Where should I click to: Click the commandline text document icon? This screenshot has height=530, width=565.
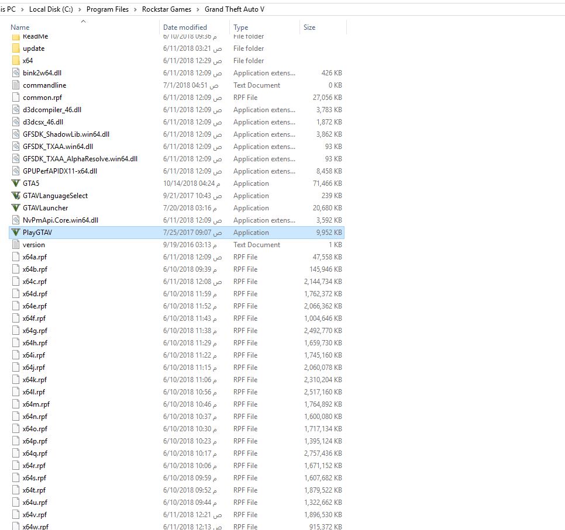pyautogui.click(x=15, y=85)
